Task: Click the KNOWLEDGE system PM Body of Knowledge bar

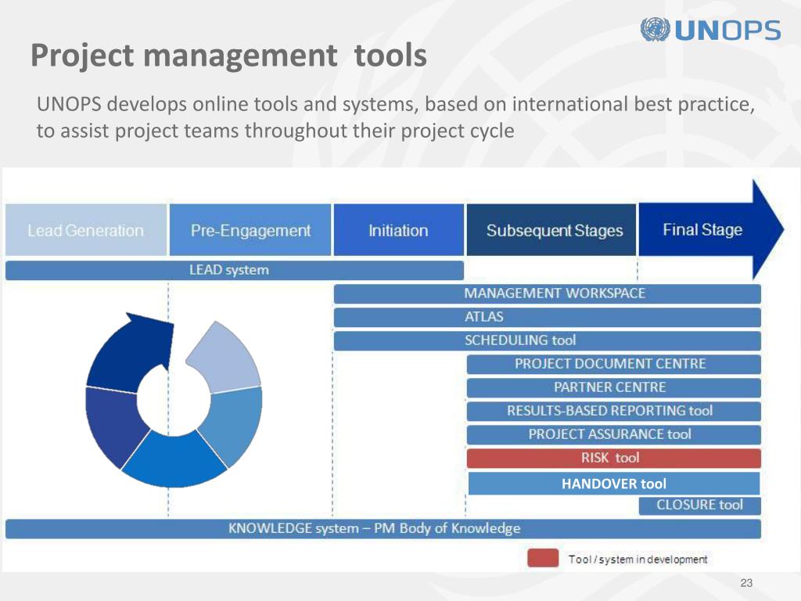Action: [383, 528]
